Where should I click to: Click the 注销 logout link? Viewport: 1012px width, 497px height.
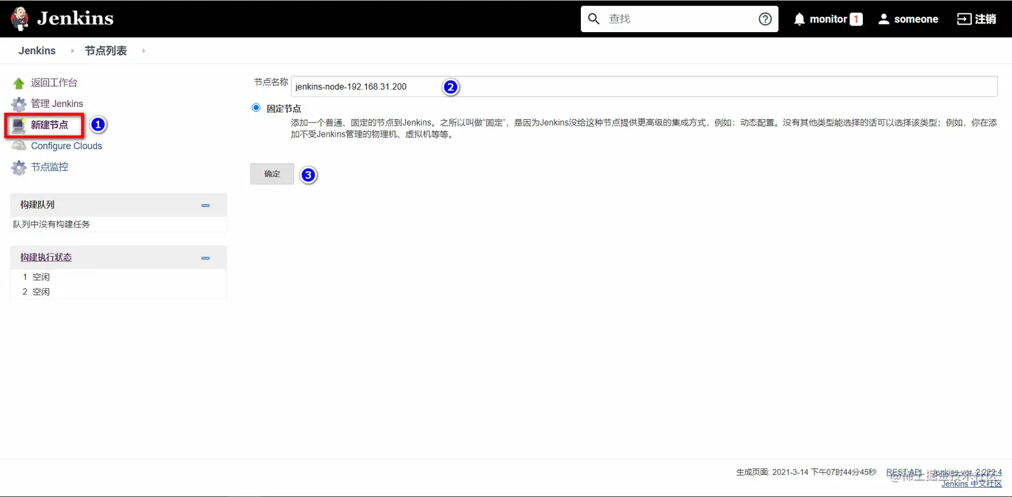[985, 19]
